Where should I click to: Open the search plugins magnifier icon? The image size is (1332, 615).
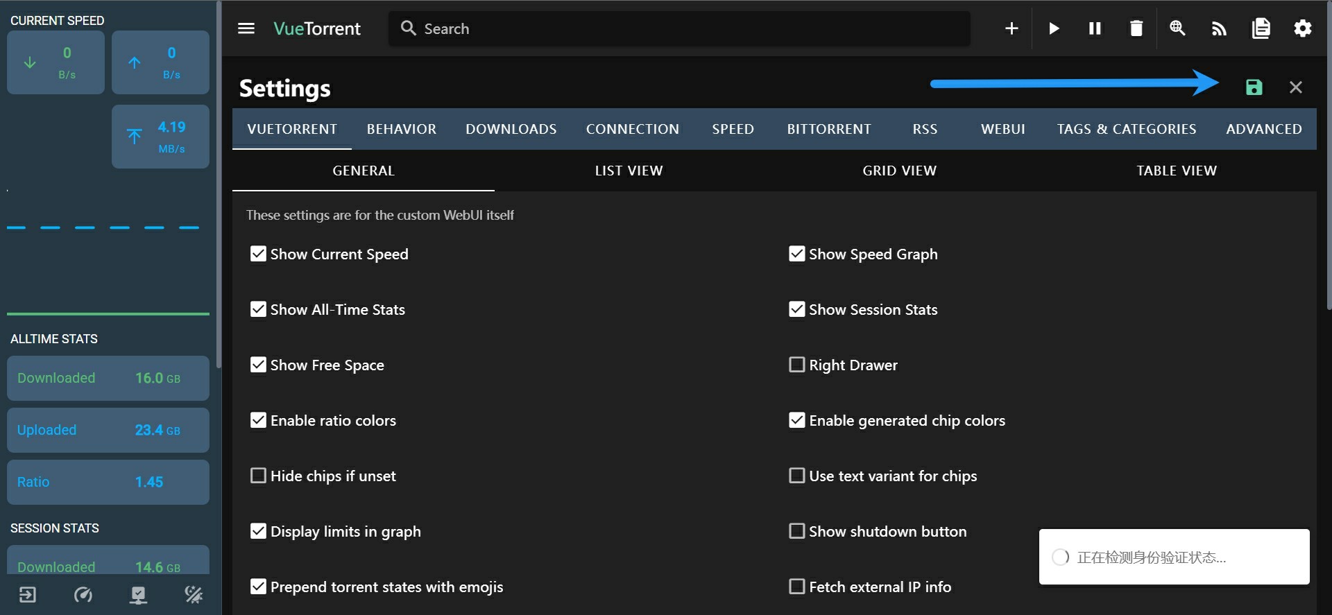pyautogui.click(x=1177, y=28)
